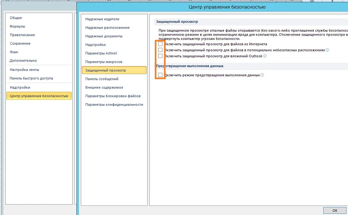Select Правописание in Excel options window
The height and width of the screenshot is (215, 348).
[x=39, y=35]
